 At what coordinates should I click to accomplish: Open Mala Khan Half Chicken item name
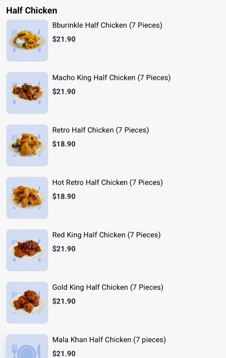[109, 340]
